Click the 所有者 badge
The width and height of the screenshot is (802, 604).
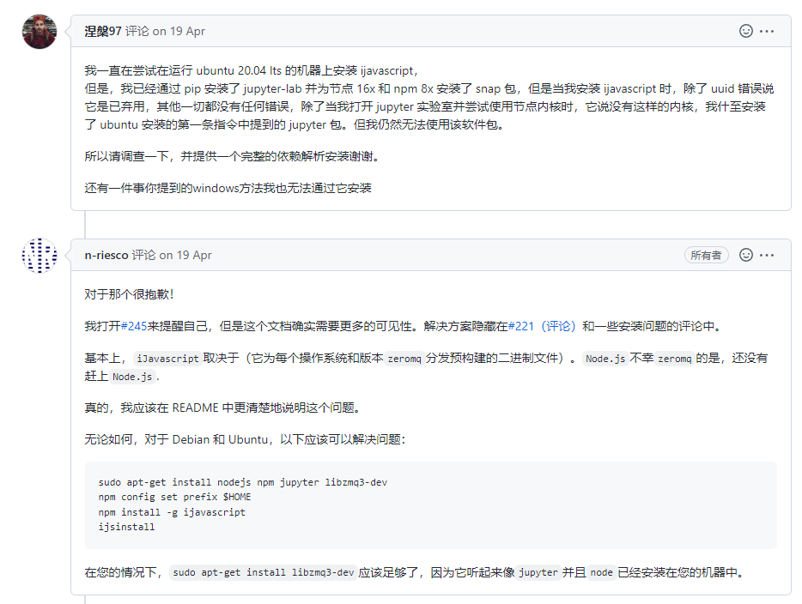click(706, 255)
